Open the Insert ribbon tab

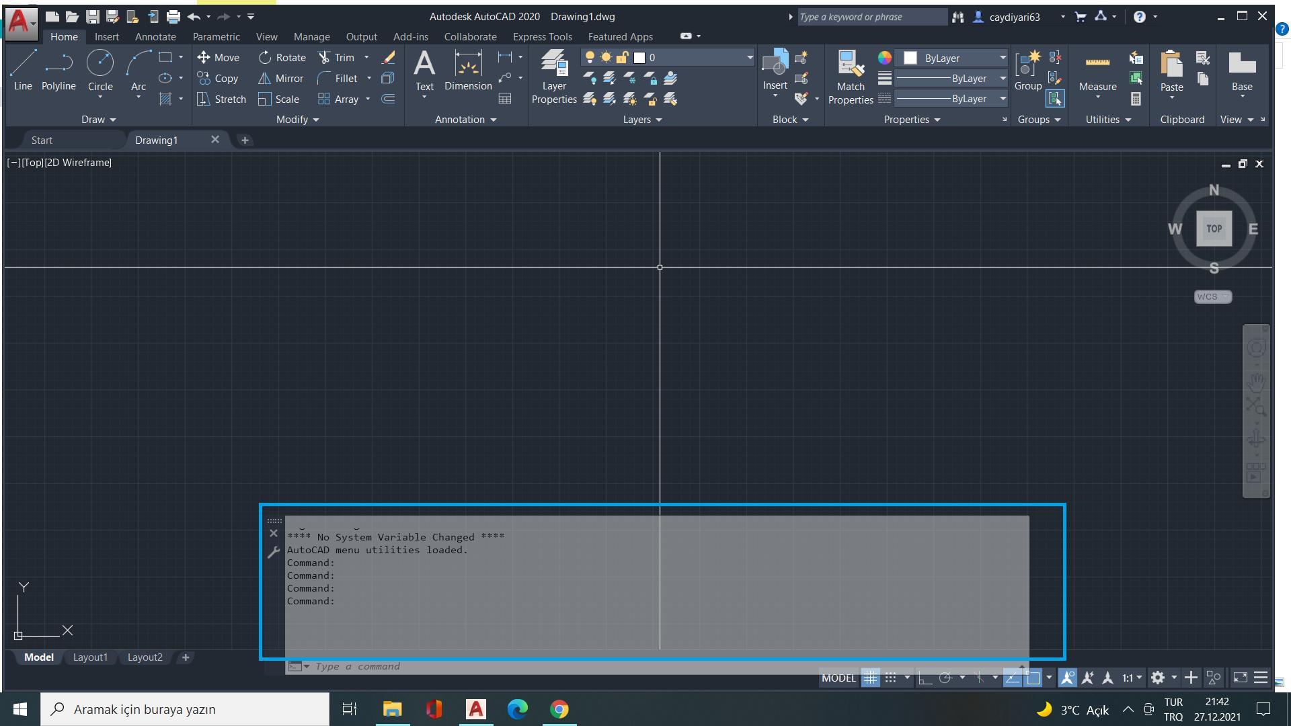[106, 37]
